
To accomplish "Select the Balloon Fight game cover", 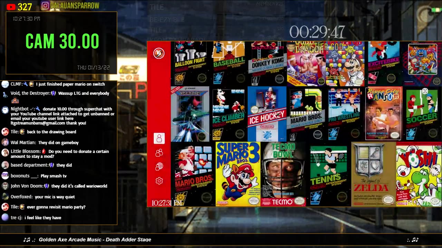I will 190,63.
